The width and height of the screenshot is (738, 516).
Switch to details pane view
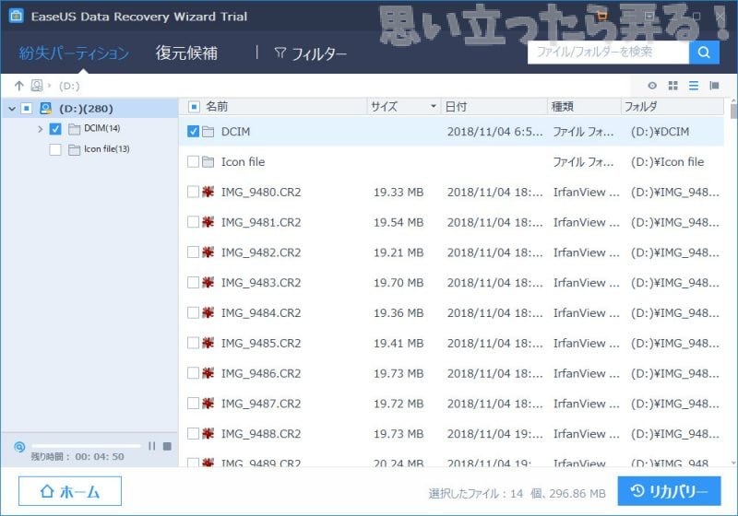714,86
